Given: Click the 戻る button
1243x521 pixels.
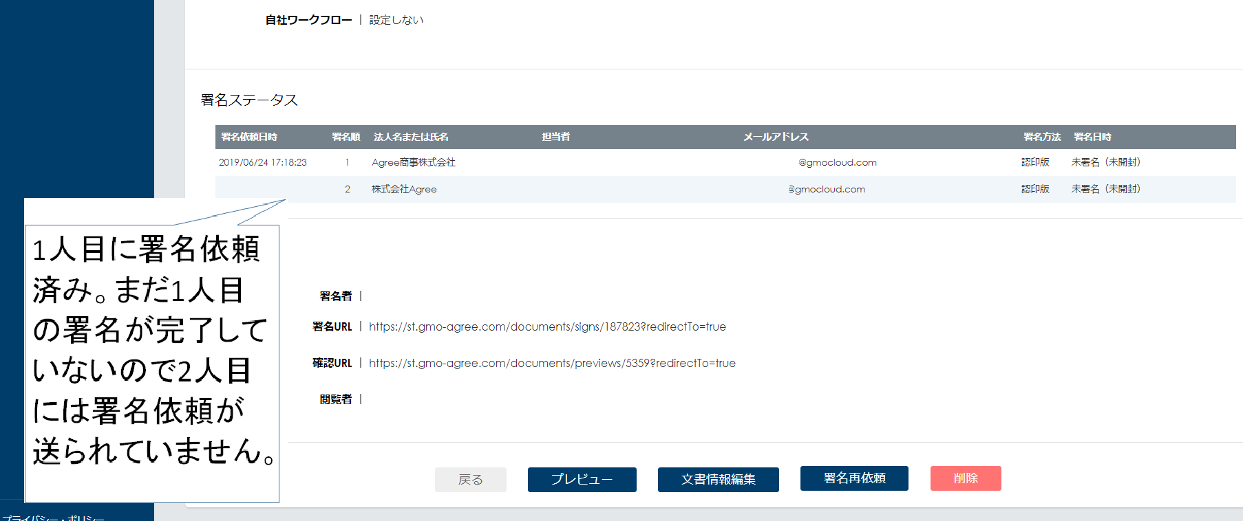Looking at the screenshot, I should (470, 480).
